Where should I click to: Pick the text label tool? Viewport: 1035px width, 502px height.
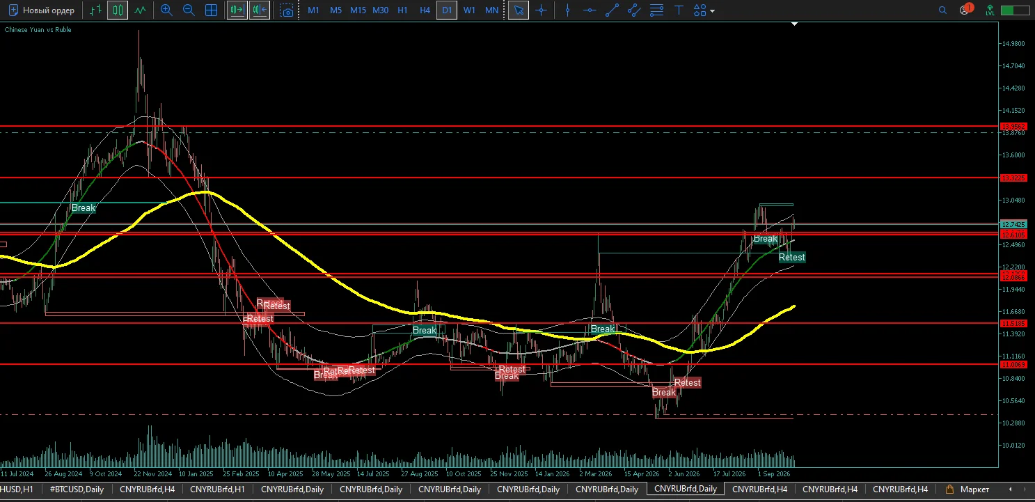679,10
